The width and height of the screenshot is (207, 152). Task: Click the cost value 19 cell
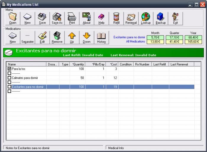[112, 87]
